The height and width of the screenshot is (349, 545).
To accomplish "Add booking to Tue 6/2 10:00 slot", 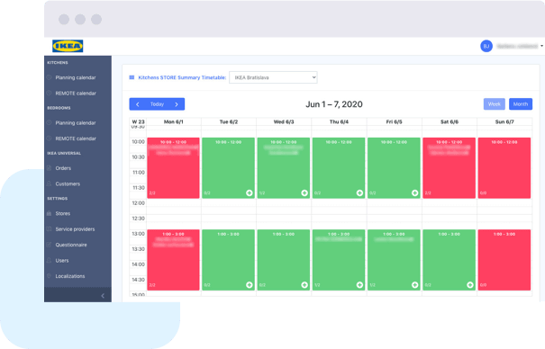I will coord(250,192).
